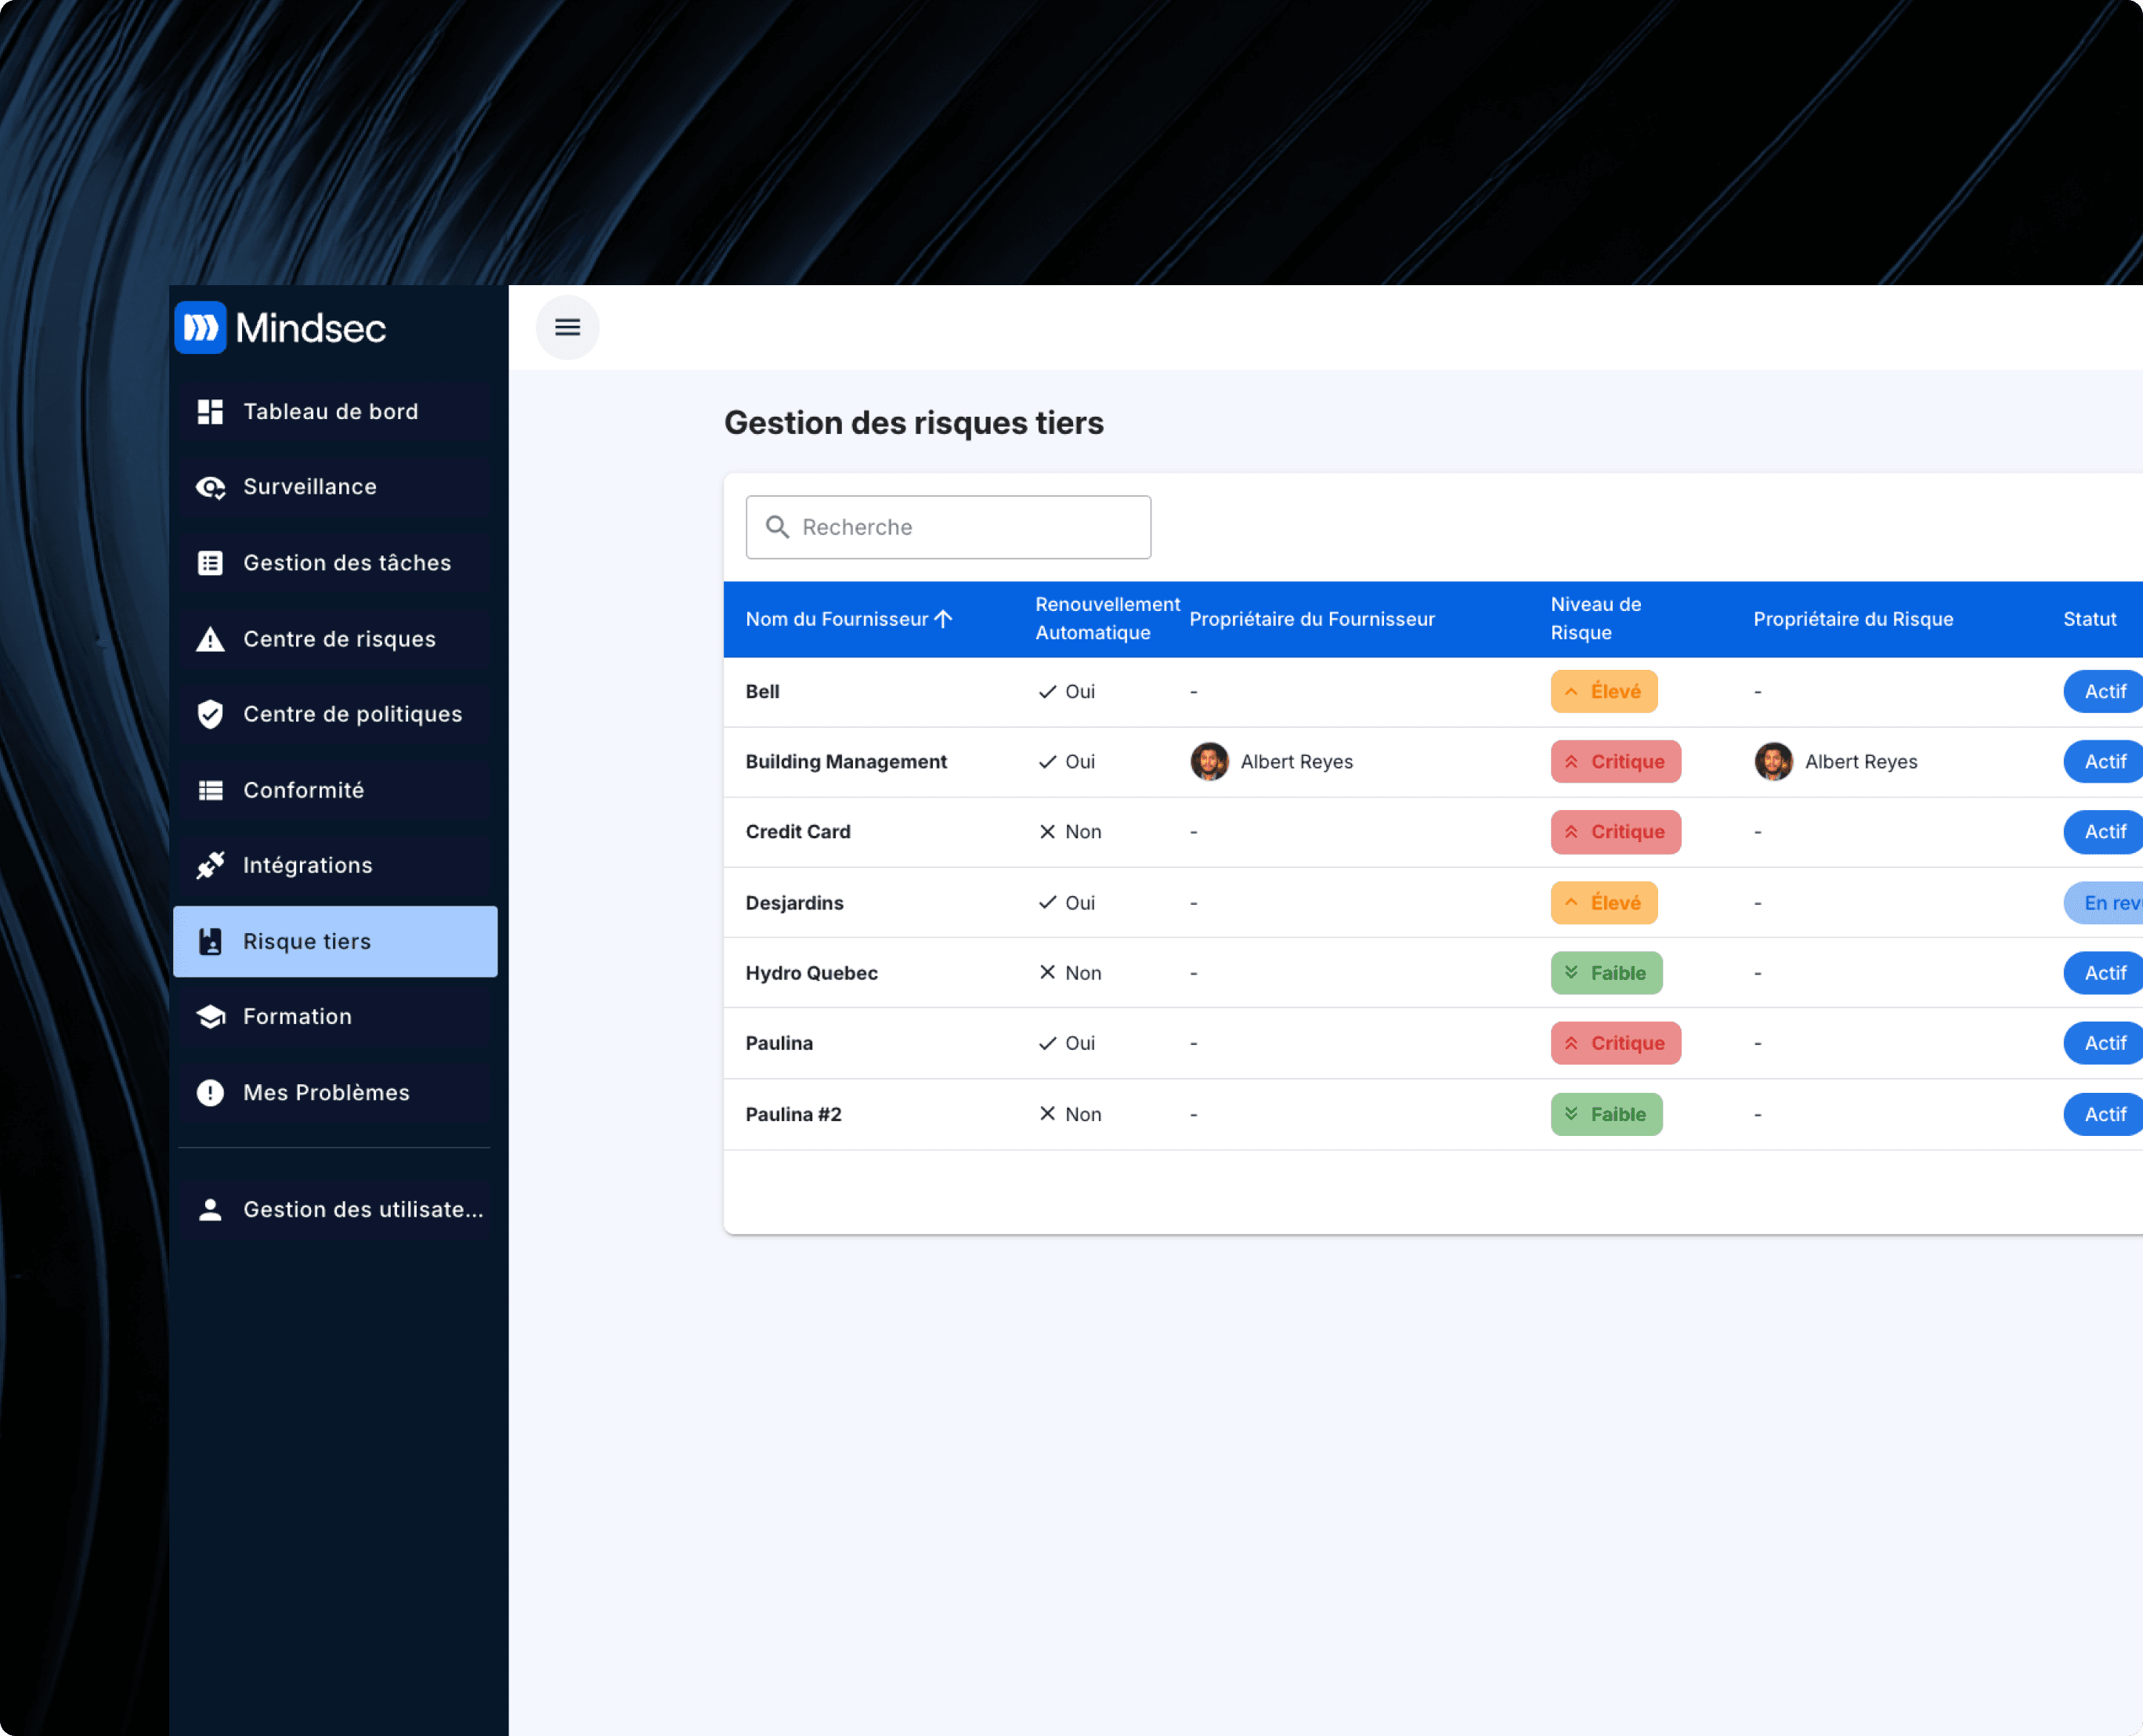Click the Surveillance eye icon
The image size is (2143, 1736).
coord(210,487)
